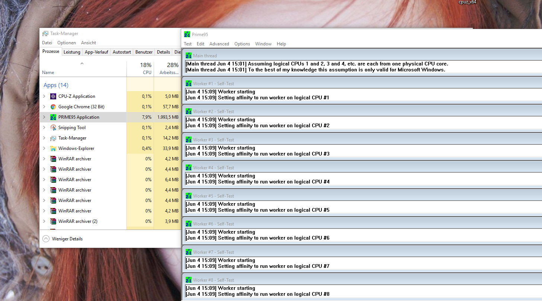Screen dimensions: 542x301
Task: Click the Worker #3 window icon
Action: pyautogui.click(x=189, y=140)
